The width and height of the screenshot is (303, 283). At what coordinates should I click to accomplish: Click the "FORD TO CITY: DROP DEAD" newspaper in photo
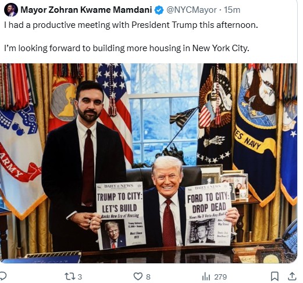pos(209,214)
